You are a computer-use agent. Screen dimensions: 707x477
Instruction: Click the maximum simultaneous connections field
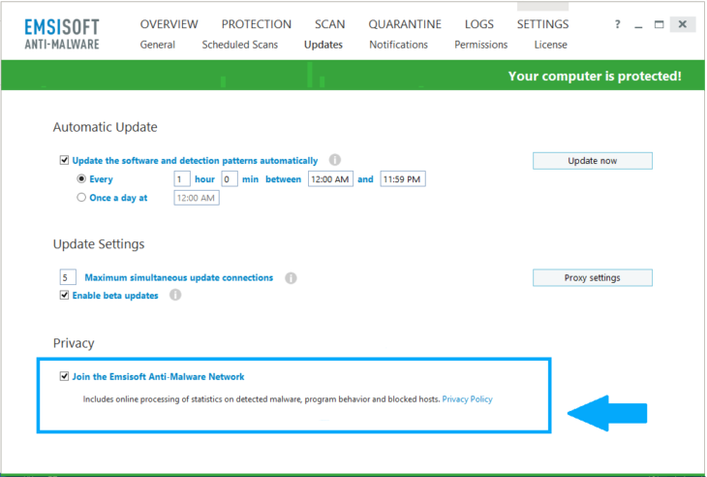tap(68, 278)
